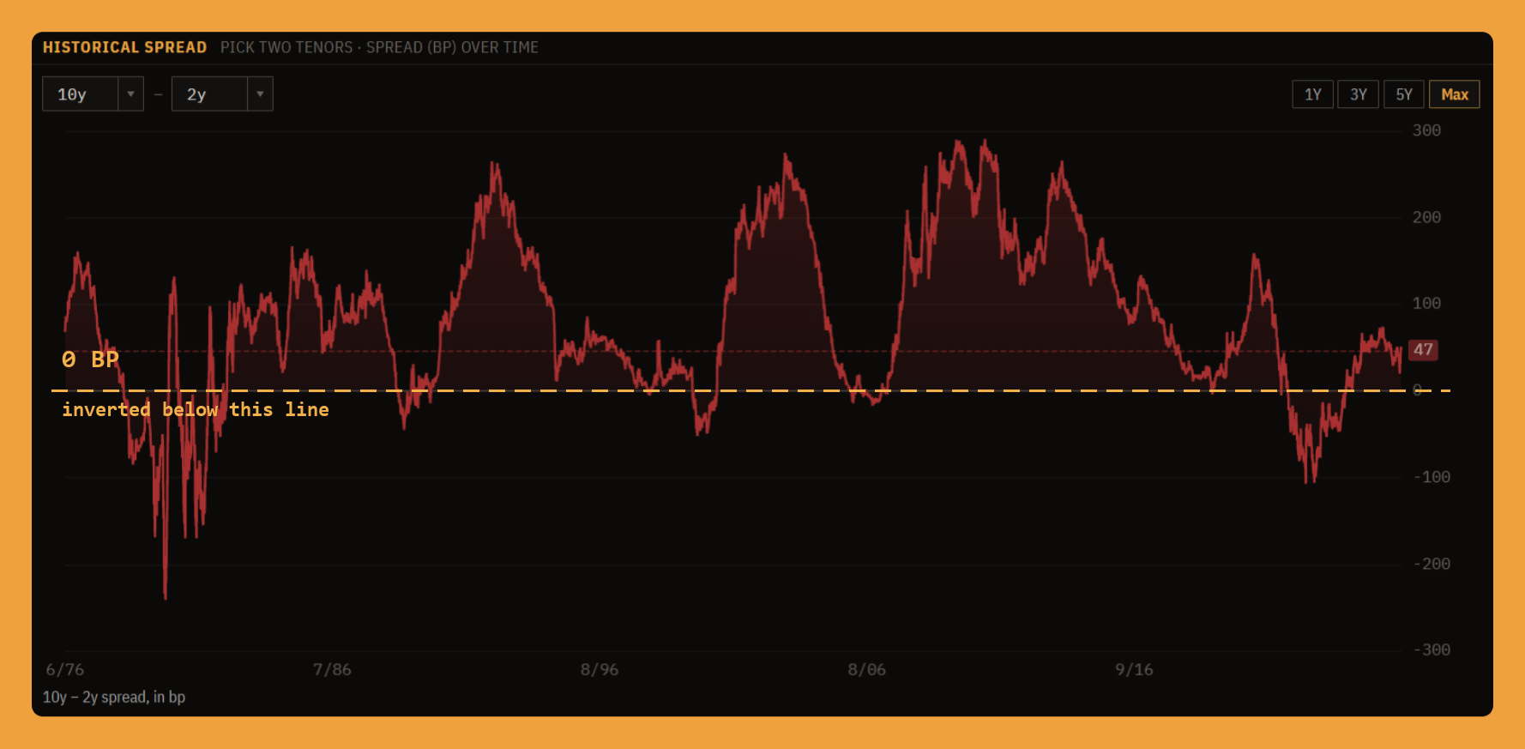Click the '0 BP' annotation label
Screen dimensions: 1525x749
click(90, 359)
